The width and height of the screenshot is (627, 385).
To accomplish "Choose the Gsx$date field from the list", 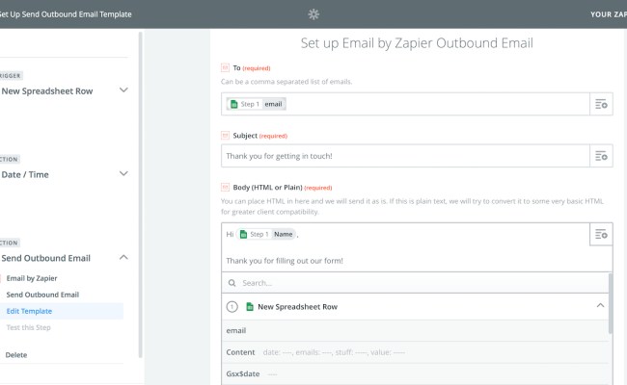I will 415,373.
